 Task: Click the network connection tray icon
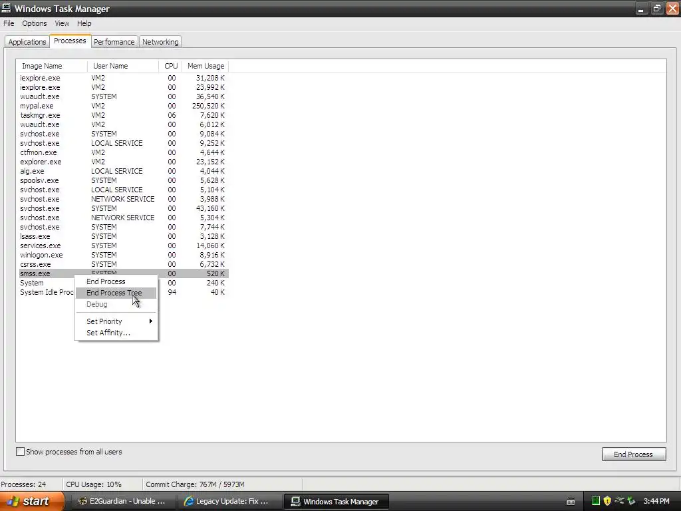click(619, 501)
